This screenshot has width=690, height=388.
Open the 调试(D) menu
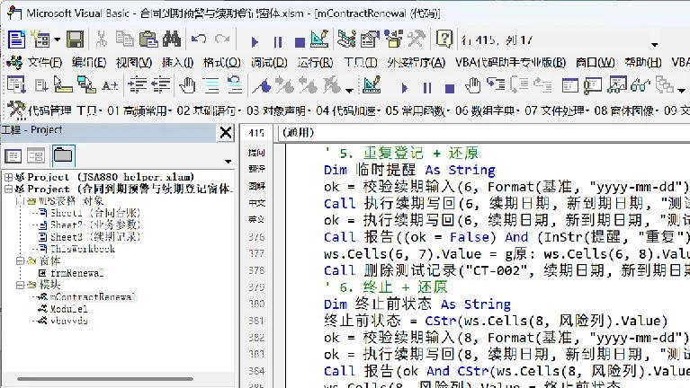click(269, 63)
